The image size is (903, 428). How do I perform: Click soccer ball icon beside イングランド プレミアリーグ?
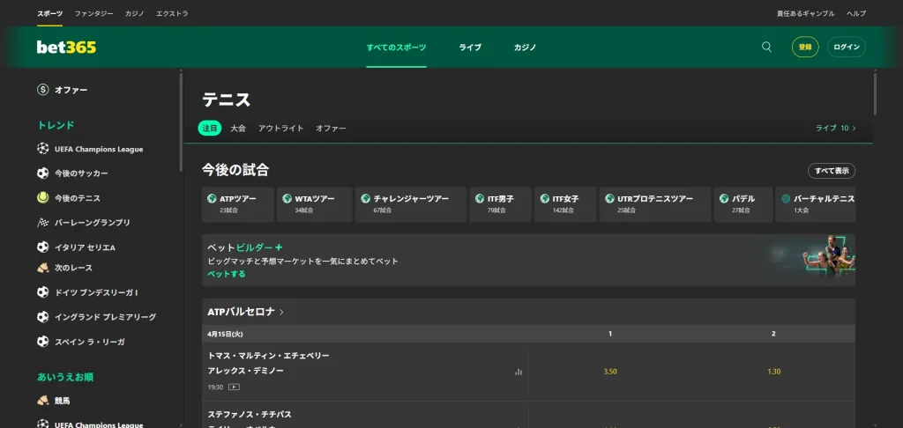click(42, 317)
